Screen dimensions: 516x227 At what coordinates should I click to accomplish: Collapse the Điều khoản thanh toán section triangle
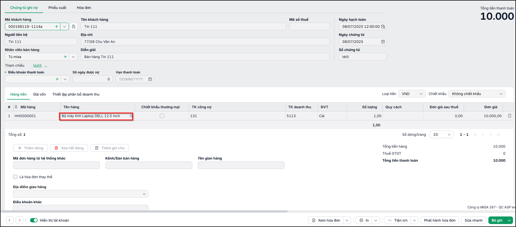tap(5, 72)
